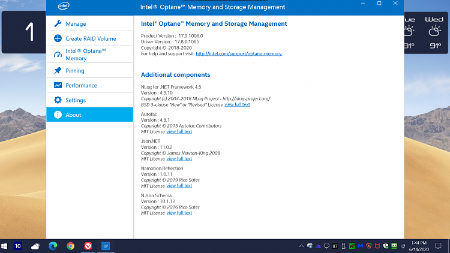The image size is (450, 253).
Task: View full text of Autofac MIT license
Action: click(179, 132)
